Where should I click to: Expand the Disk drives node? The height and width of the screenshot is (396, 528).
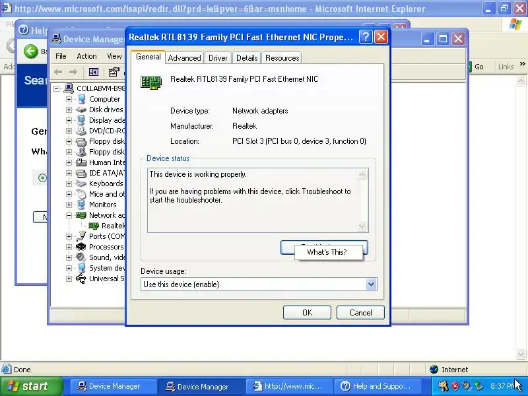click(x=69, y=110)
